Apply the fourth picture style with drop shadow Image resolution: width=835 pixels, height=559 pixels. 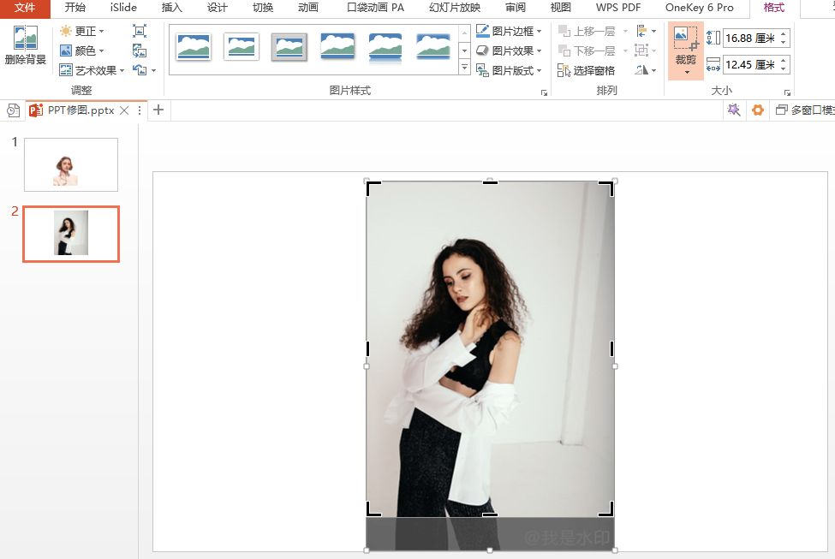click(x=337, y=46)
